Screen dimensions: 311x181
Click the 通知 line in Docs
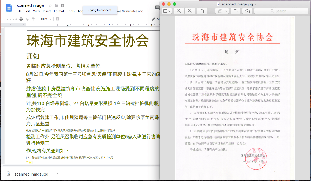pos(33,56)
